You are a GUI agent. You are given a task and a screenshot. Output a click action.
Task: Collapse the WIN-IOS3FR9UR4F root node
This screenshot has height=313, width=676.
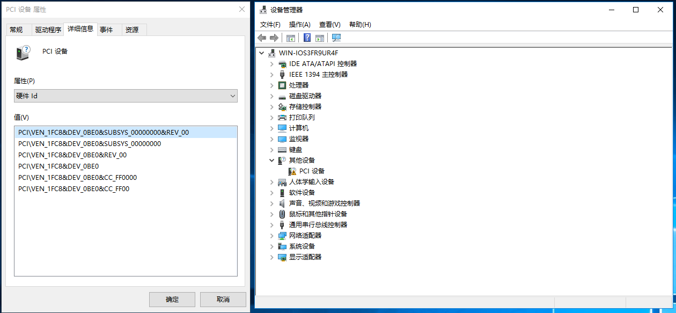pyautogui.click(x=262, y=53)
